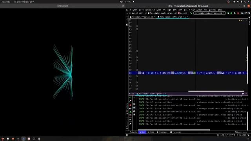
Task: Rerun program in Run panel sidebar
Action: coord(131,98)
